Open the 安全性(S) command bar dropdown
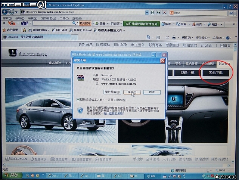The height and width of the screenshot is (180, 239). [x=202, y=38]
